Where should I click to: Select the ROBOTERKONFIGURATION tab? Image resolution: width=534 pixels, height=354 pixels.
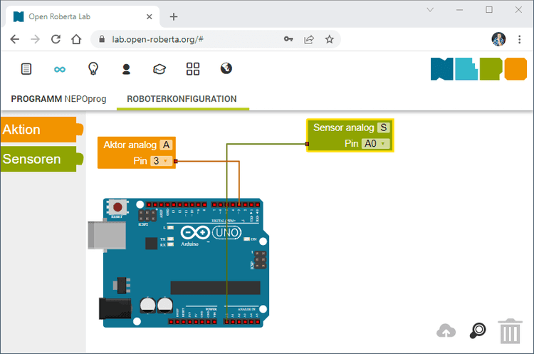(182, 99)
